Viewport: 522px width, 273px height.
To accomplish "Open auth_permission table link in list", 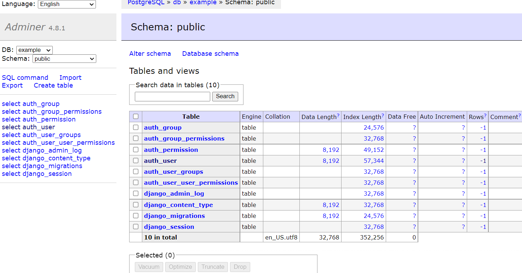I will (171, 150).
